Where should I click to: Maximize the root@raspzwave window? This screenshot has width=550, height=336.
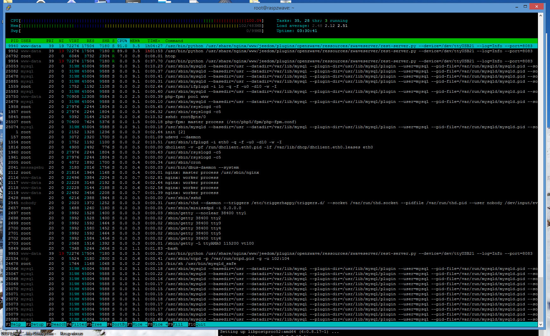(525, 7)
